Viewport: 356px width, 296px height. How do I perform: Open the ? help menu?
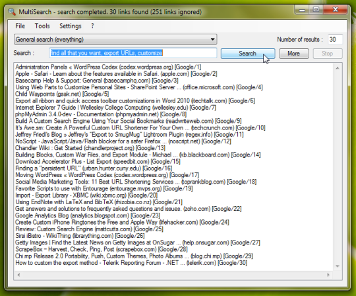(x=92, y=26)
